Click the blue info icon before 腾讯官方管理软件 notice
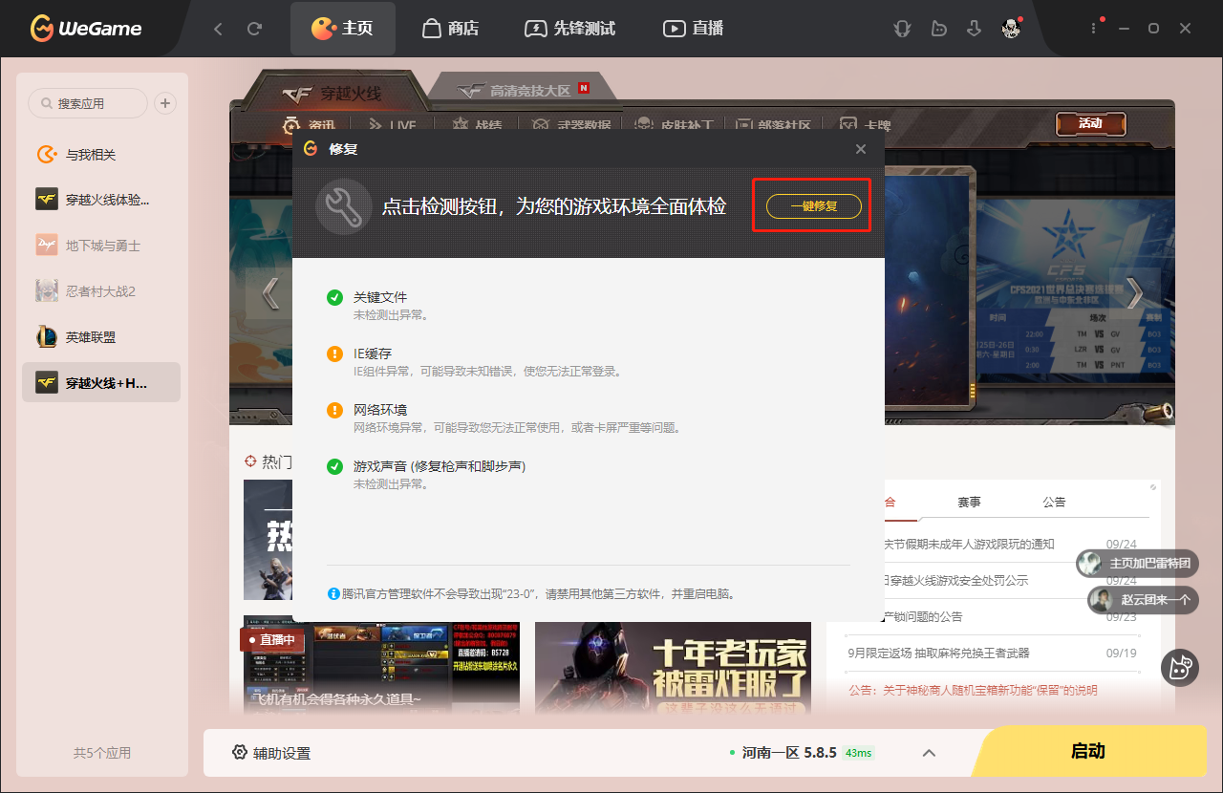Screen dimensions: 1223x793 (x=333, y=593)
